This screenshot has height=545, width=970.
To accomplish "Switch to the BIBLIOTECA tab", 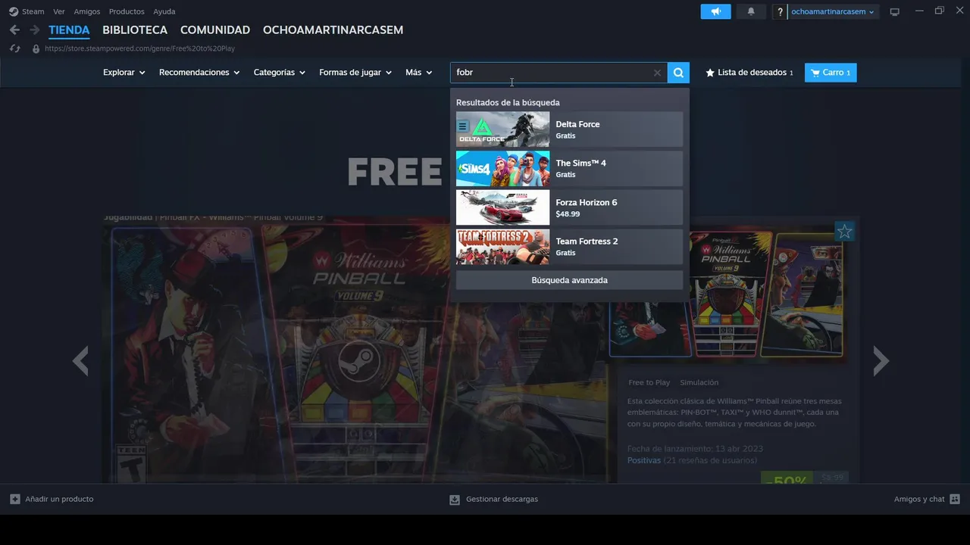I will [135, 30].
